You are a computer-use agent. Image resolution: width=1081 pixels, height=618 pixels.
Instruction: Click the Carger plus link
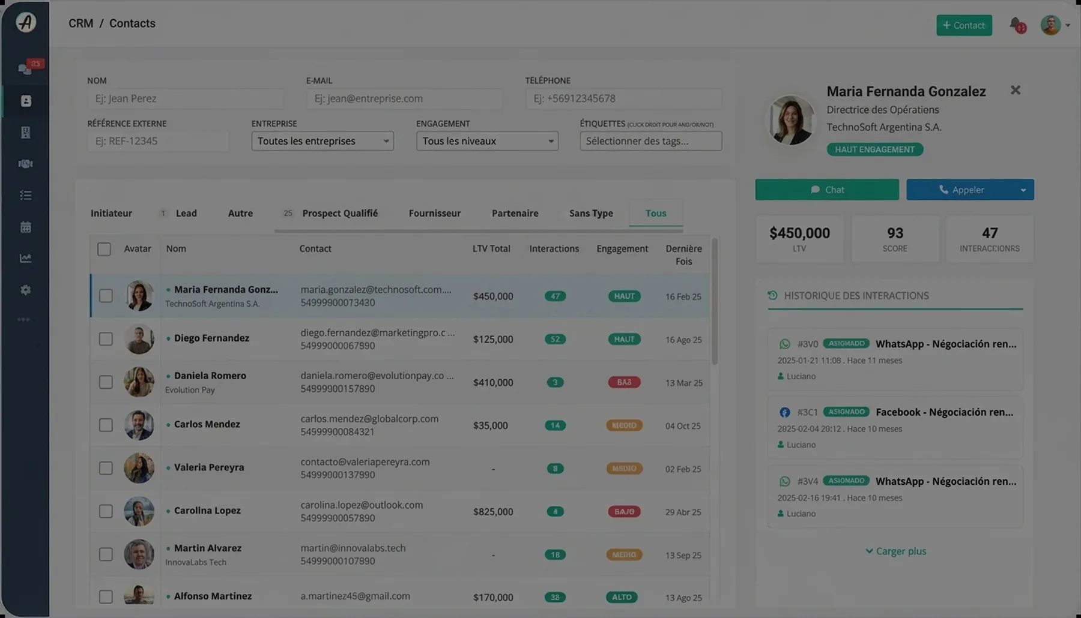(895, 551)
